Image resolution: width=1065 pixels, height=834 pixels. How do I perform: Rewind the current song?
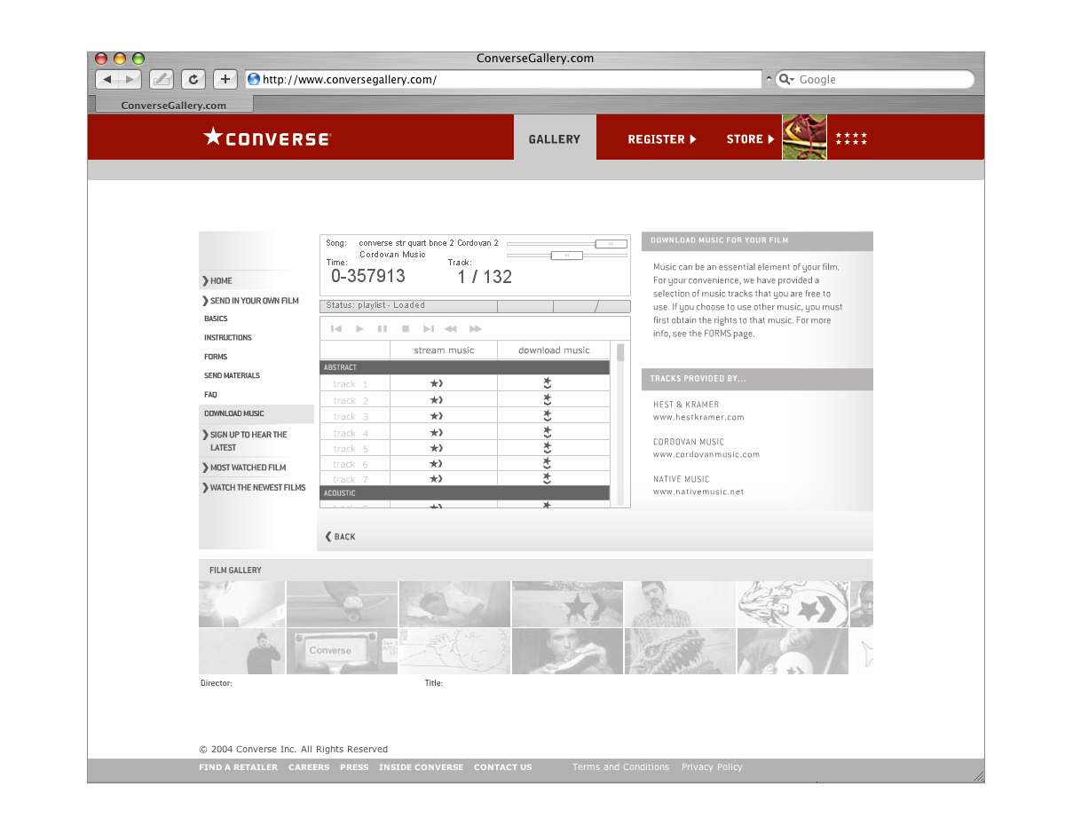[x=451, y=329]
